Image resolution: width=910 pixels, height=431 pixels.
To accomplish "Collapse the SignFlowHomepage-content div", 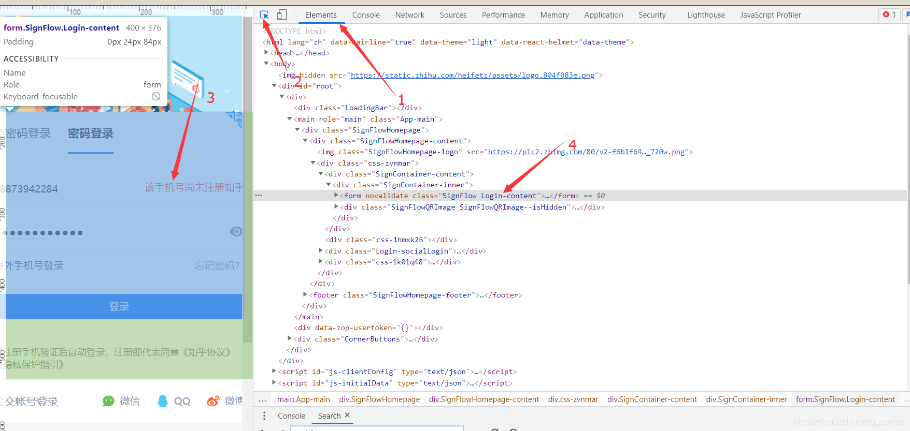I will pyautogui.click(x=305, y=141).
